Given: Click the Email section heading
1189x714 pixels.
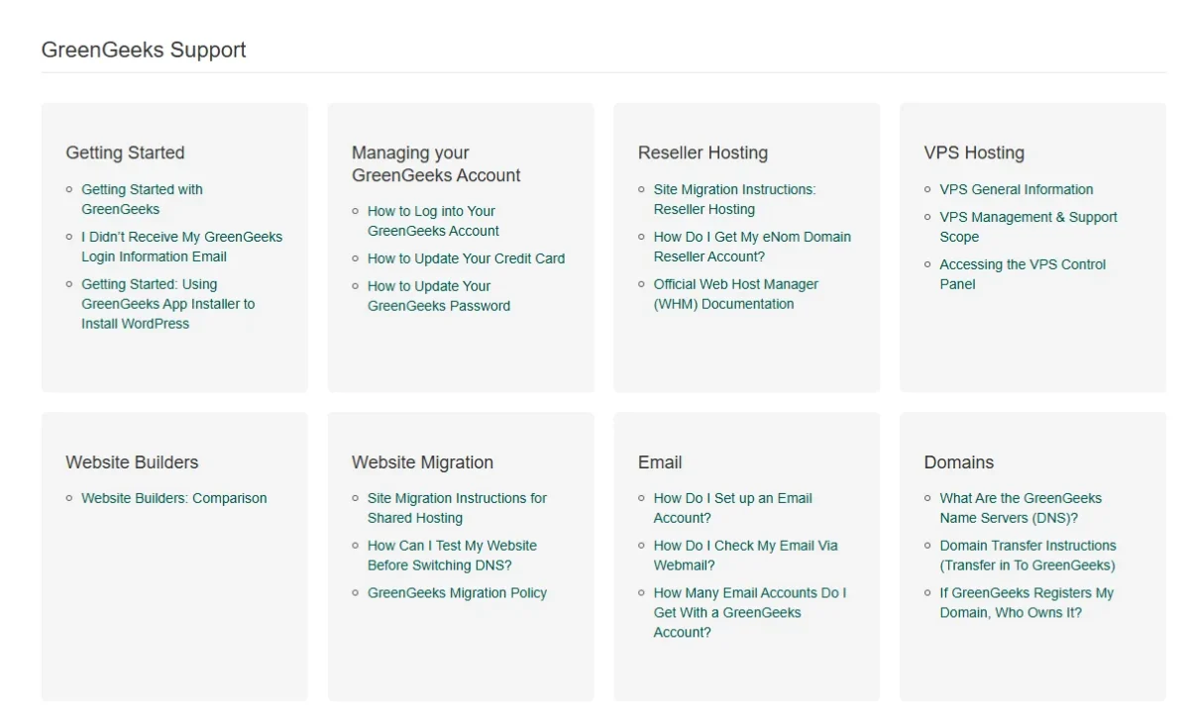Looking at the screenshot, I should [660, 462].
